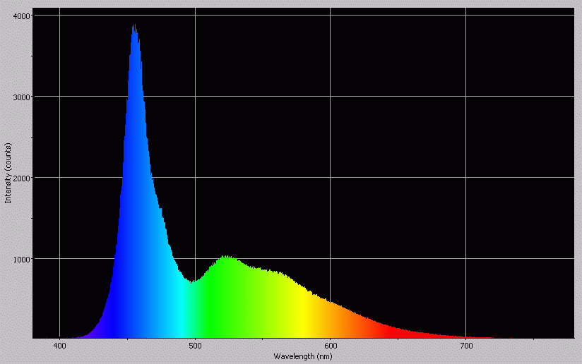Screen dimensions: 582x364
Task: Click the green secondary peak in spectrum
Action: (x=227, y=257)
